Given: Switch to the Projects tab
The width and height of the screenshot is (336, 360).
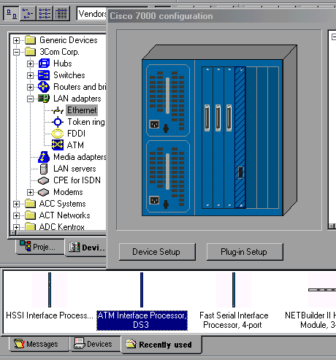Looking at the screenshot, I should coord(40,247).
